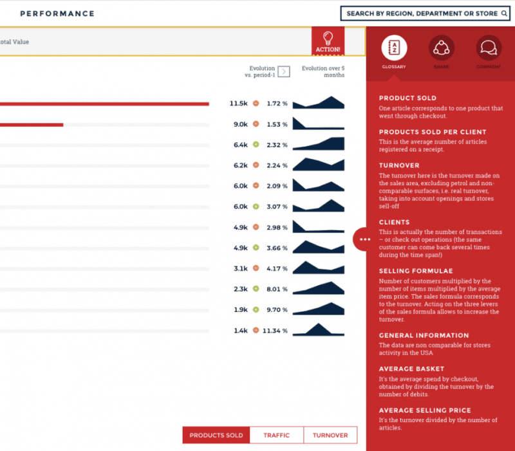Screen dimensions: 515x451
Task: Expand the Evolution vs. period-1 arrow
Action: [x=284, y=71]
